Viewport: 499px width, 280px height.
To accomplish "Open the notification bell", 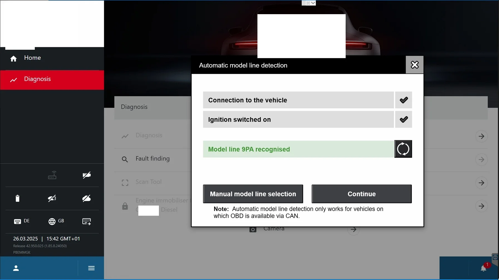I will point(483,268).
